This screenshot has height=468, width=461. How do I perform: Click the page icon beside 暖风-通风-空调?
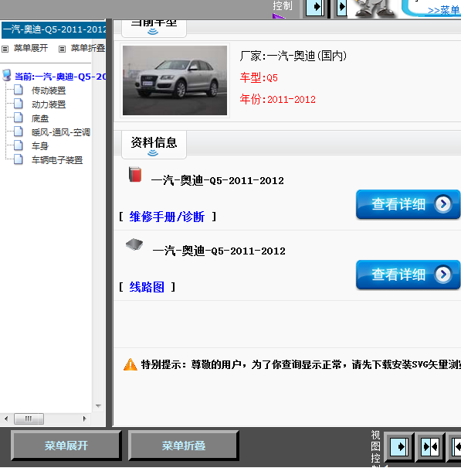[x=19, y=132]
